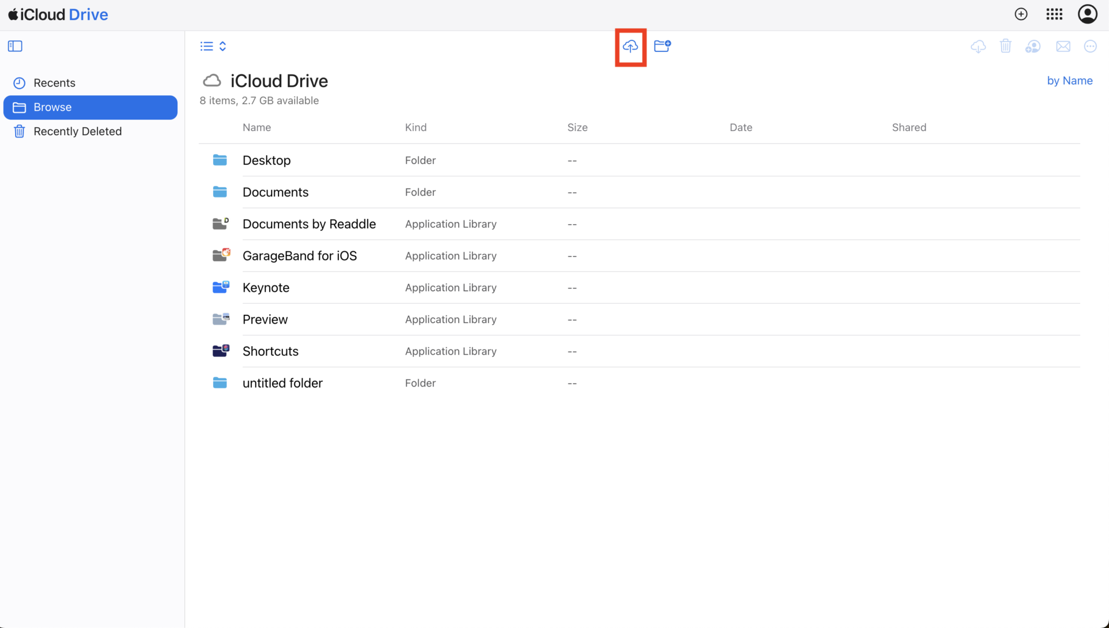The image size is (1109, 628).
Task: Open Recently Deleted from the sidebar
Action: [77, 131]
